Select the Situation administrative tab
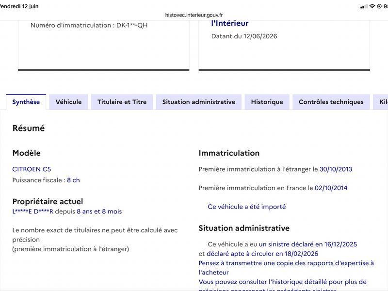 pos(199,102)
